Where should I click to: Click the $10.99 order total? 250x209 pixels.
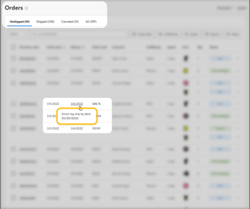tap(97, 128)
